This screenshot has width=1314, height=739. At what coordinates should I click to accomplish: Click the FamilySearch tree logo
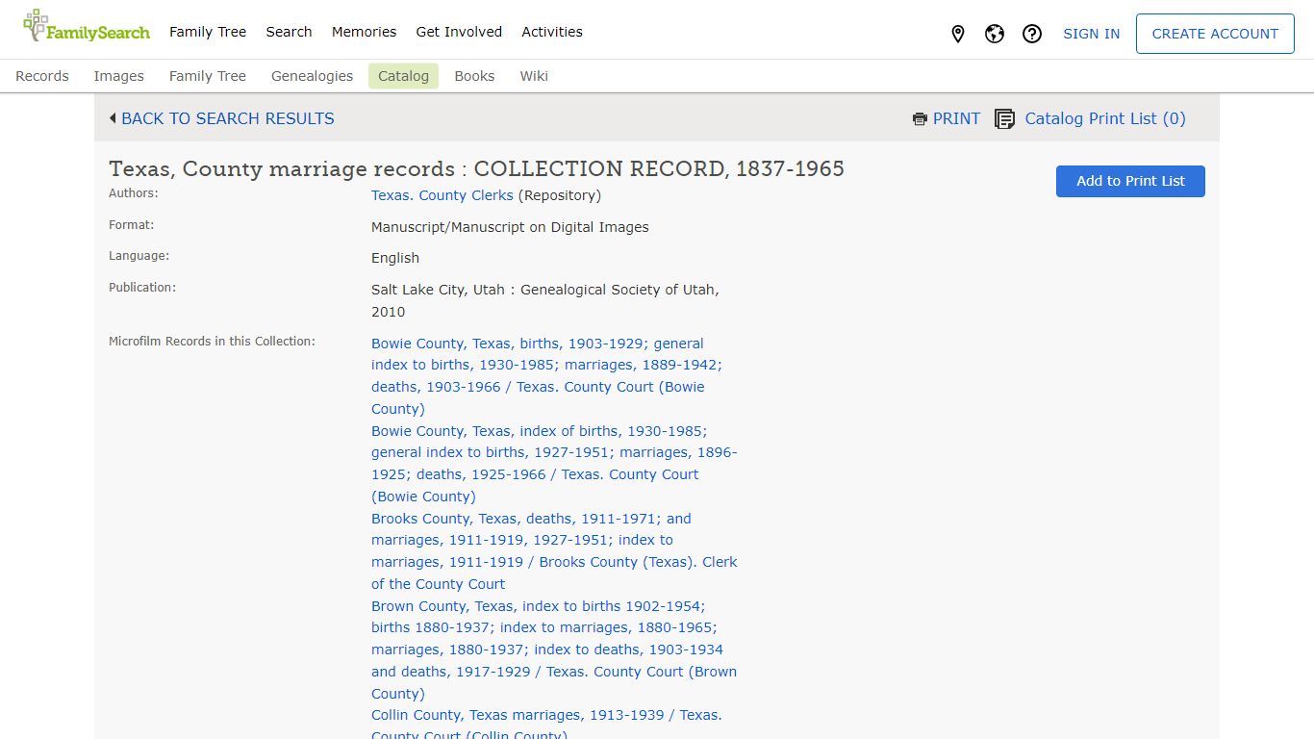tap(87, 26)
